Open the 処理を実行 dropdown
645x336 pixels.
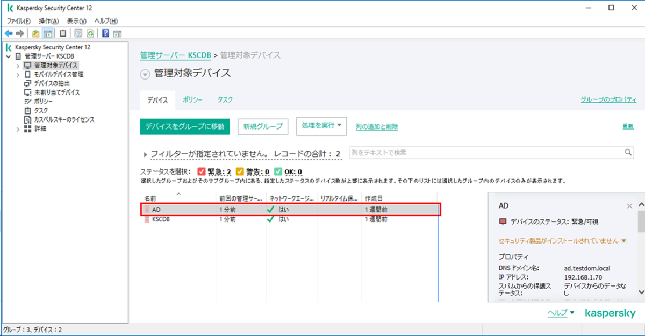321,126
